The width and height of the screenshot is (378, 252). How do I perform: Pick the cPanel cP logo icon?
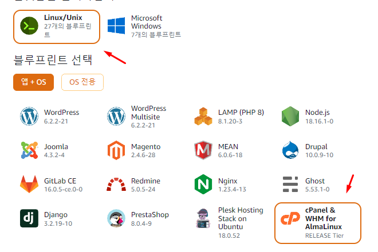click(x=290, y=218)
